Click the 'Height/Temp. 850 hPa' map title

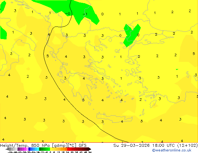25,146
